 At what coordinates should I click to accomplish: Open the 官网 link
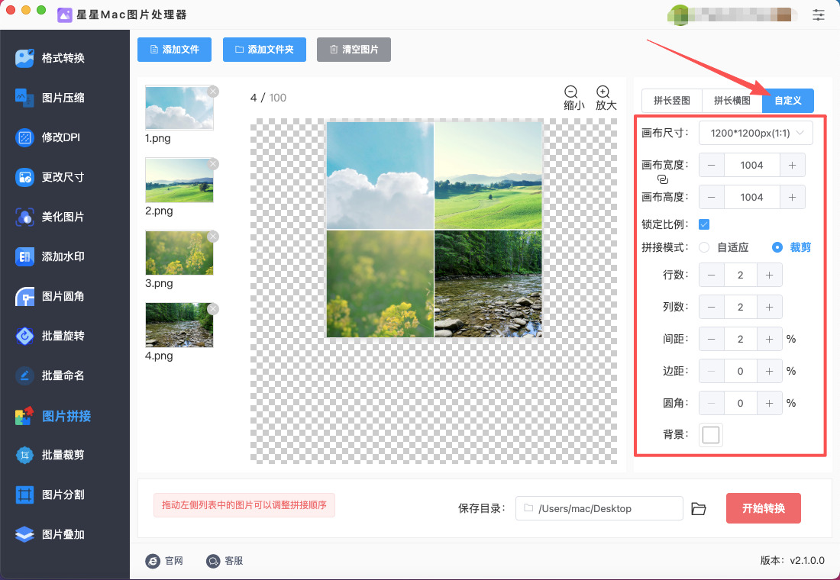click(164, 561)
